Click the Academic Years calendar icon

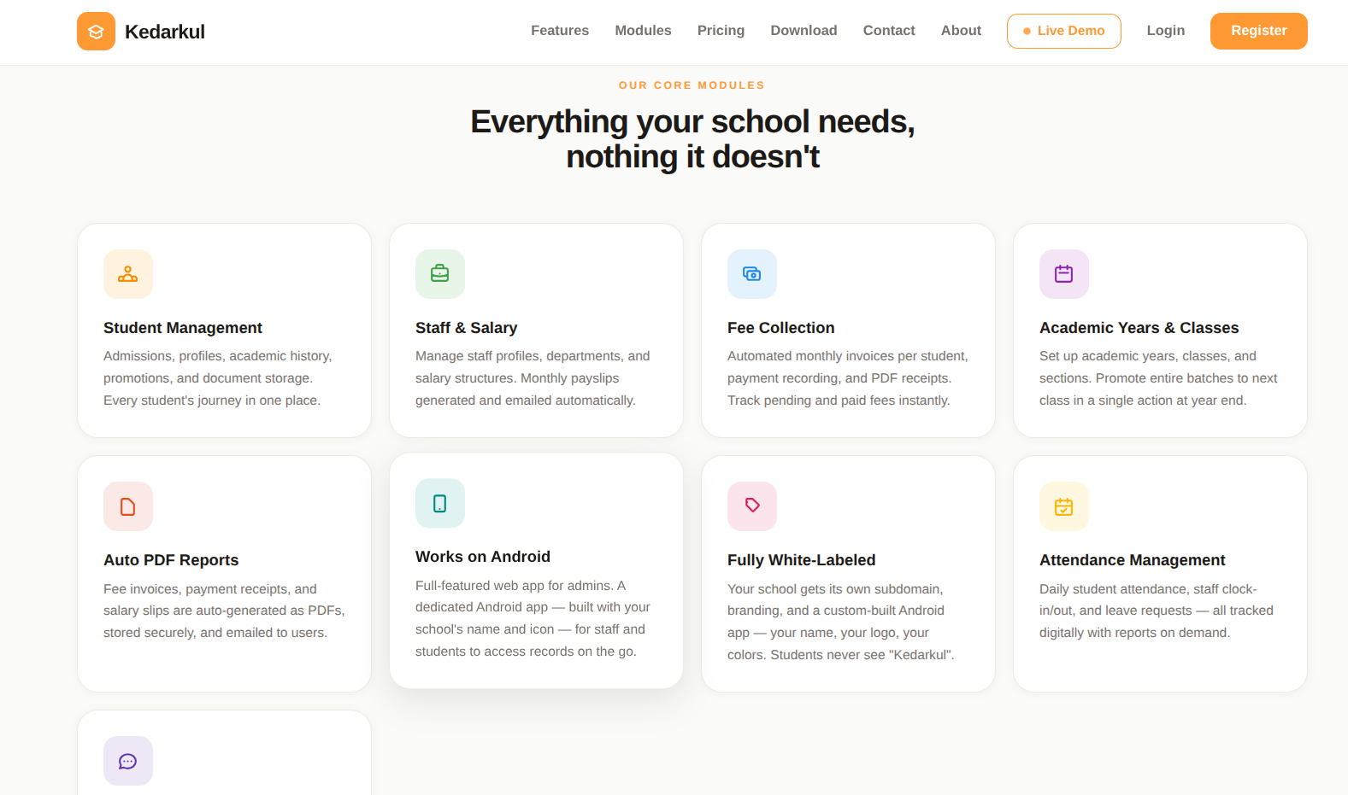1064,274
